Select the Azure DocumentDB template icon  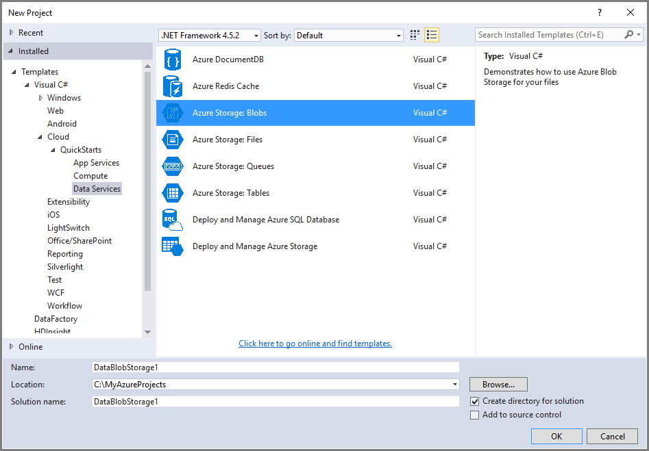172,59
